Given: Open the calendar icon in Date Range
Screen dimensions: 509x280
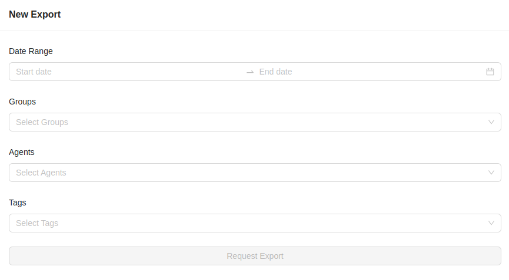Looking at the screenshot, I should pos(490,72).
